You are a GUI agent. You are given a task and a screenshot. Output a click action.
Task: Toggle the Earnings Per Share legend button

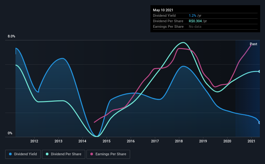coord(108,154)
